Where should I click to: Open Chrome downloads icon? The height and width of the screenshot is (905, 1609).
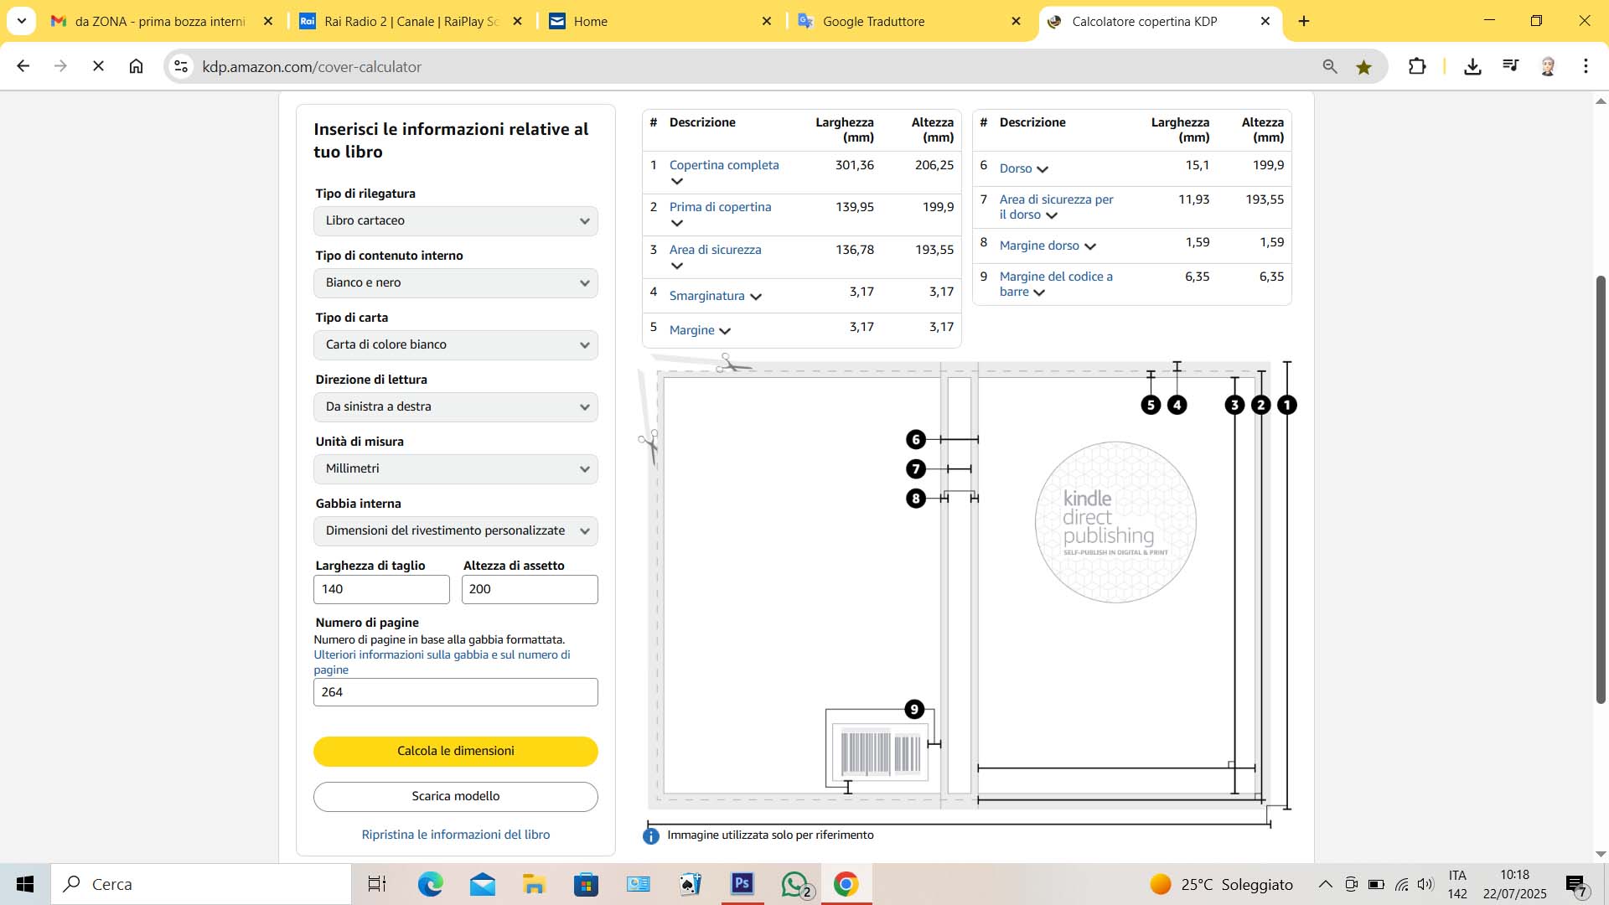[x=1472, y=66]
